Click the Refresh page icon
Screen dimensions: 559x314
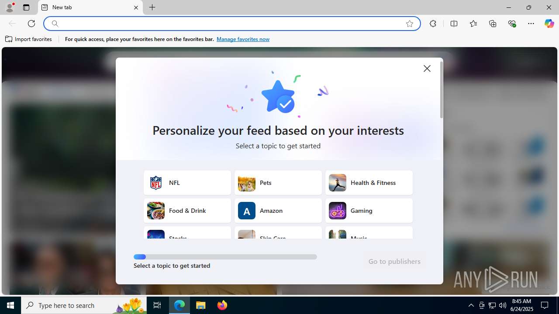pyautogui.click(x=31, y=24)
